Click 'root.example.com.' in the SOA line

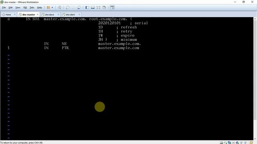(108, 19)
